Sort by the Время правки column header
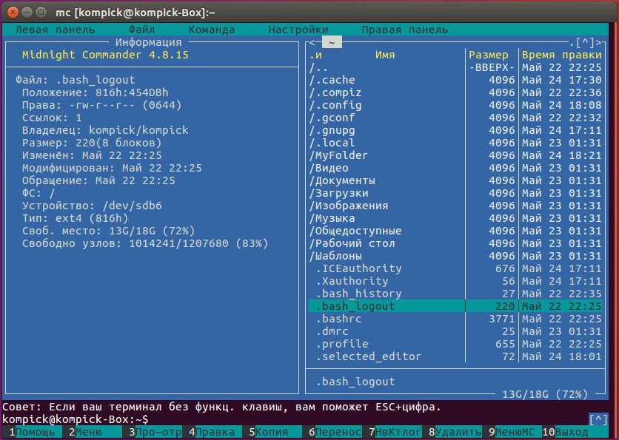This screenshot has height=440, width=619. (x=561, y=55)
